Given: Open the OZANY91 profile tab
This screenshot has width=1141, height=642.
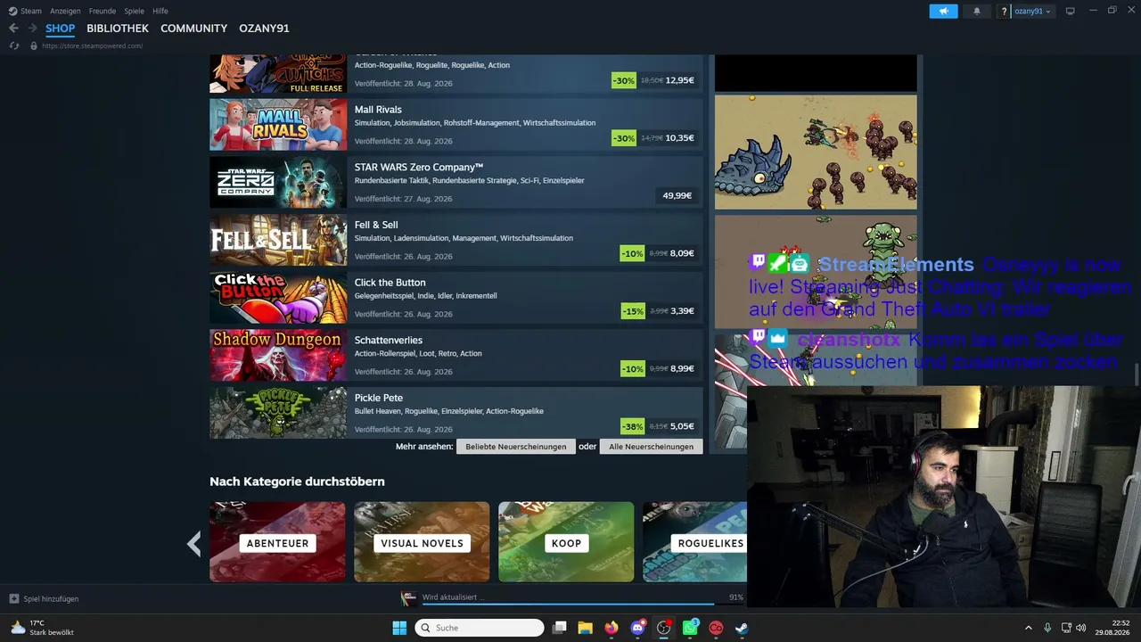Looking at the screenshot, I should click(264, 29).
